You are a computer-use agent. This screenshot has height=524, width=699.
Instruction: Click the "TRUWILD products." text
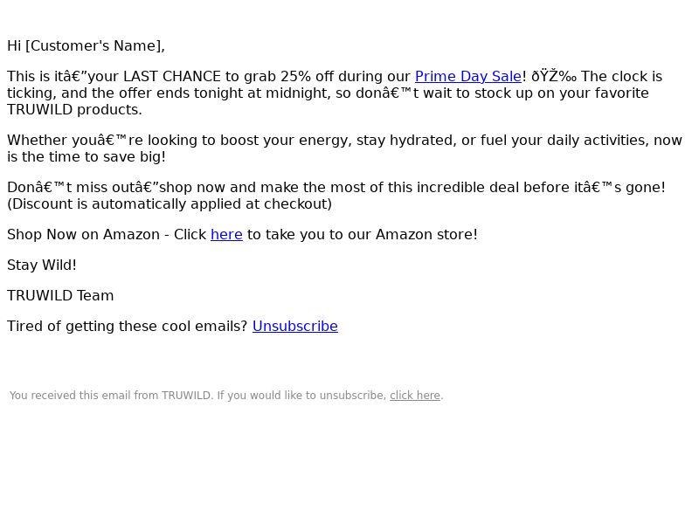tap(74, 110)
